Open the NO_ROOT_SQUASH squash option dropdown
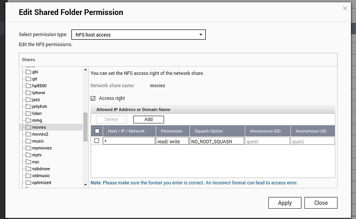Image resolution: width=356 pixels, height=219 pixels. (x=216, y=140)
